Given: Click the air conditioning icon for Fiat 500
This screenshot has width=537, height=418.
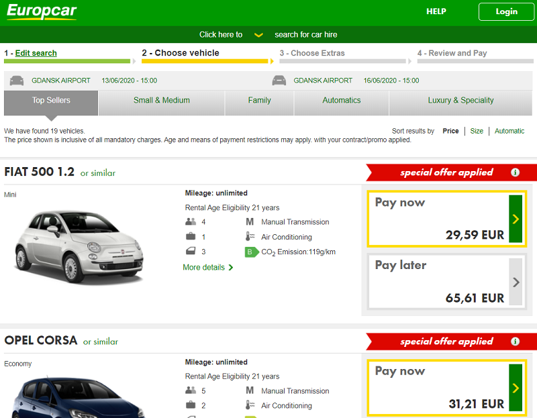Looking at the screenshot, I should tap(250, 237).
